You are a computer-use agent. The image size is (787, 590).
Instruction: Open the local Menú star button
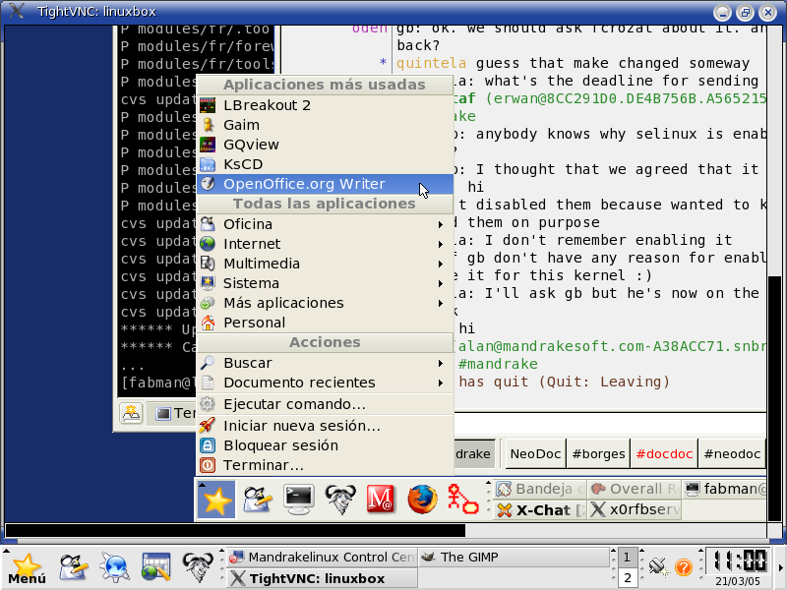coord(27,569)
